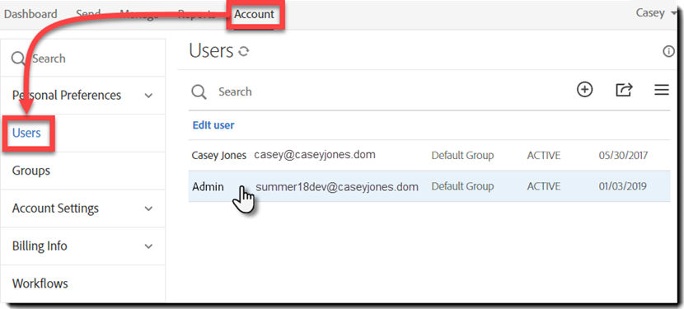
Task: Click the Edit user link
Action: pos(213,125)
